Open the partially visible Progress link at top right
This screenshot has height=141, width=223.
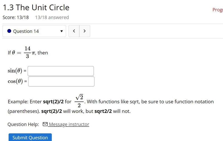pyautogui.click(x=218, y=10)
